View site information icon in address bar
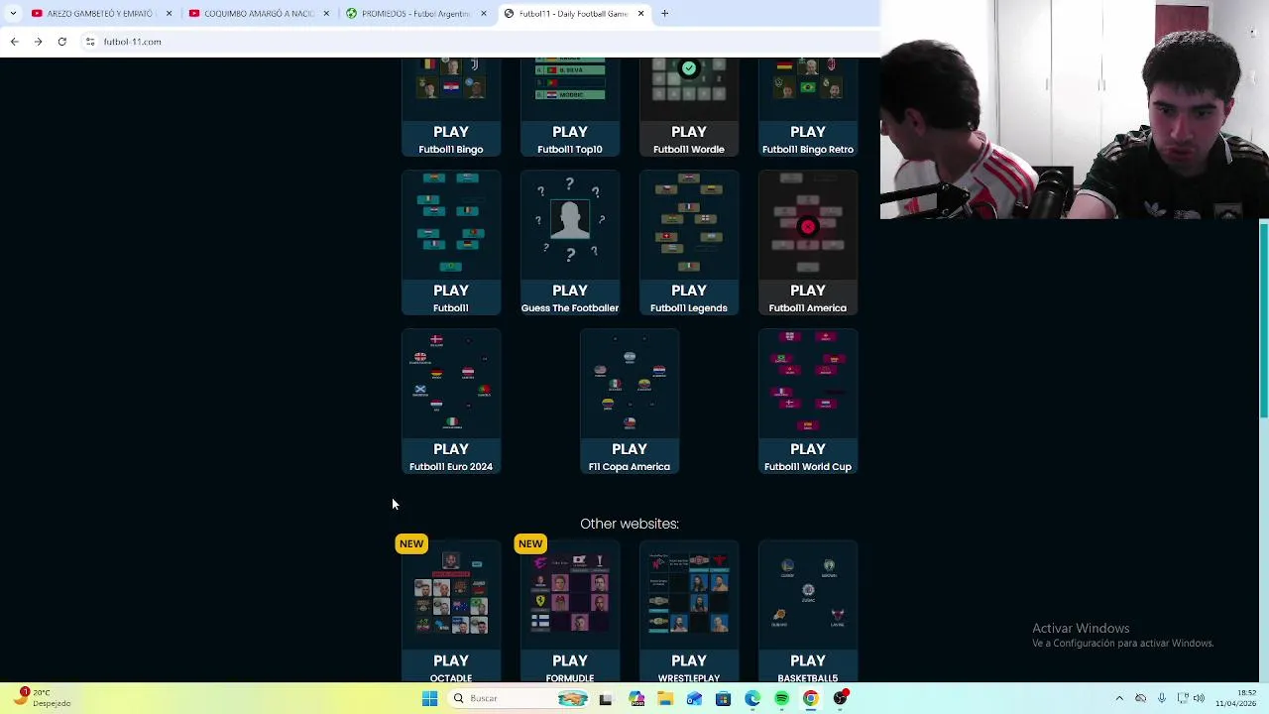Image resolution: width=1269 pixels, height=714 pixels. tap(90, 42)
